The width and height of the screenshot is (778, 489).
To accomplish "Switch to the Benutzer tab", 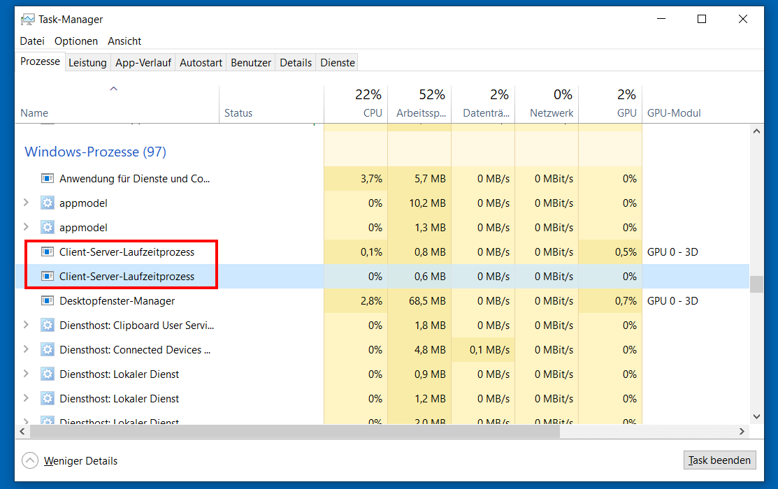I will [x=251, y=63].
